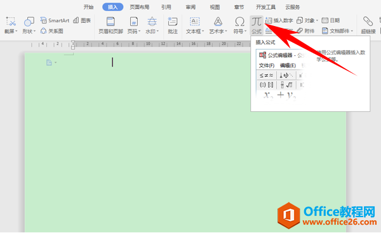Open the 章节 tab
This screenshot has height=233, width=381.
click(239, 7)
